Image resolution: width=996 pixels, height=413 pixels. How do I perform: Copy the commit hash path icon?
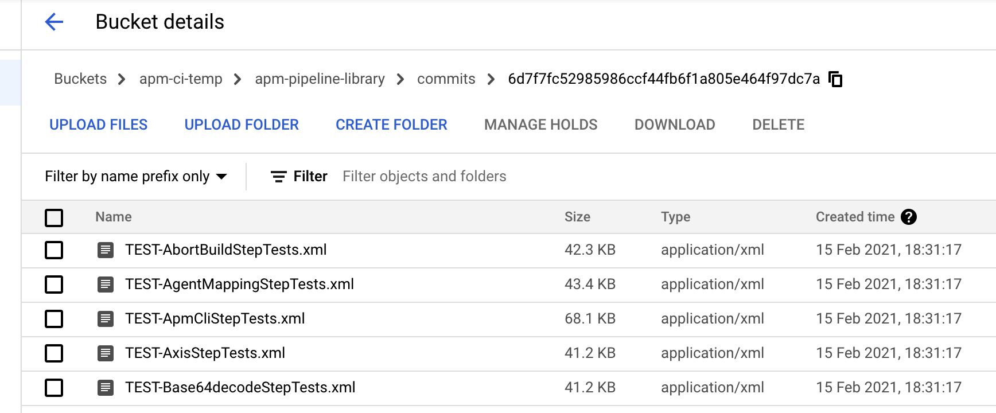836,79
